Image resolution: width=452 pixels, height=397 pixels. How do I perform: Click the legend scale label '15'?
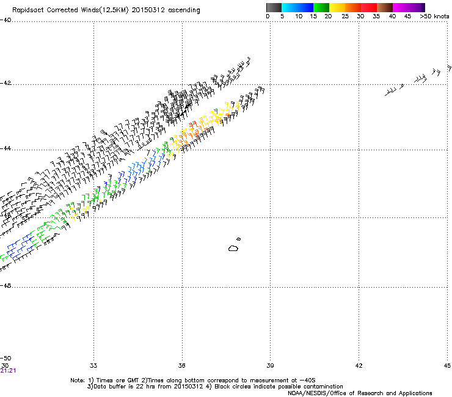click(313, 16)
